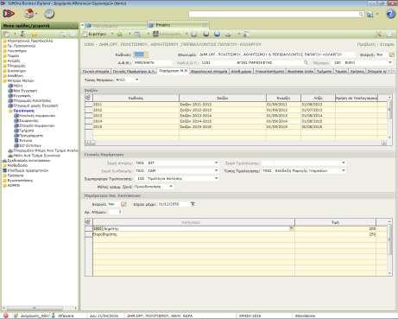Click the tools icon at the toolbar's right end
Image resolution: width=398 pixels, height=319 pixels.
tap(379, 35)
